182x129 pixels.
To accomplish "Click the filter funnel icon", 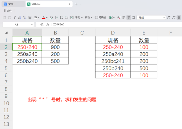I will point(15,18).
